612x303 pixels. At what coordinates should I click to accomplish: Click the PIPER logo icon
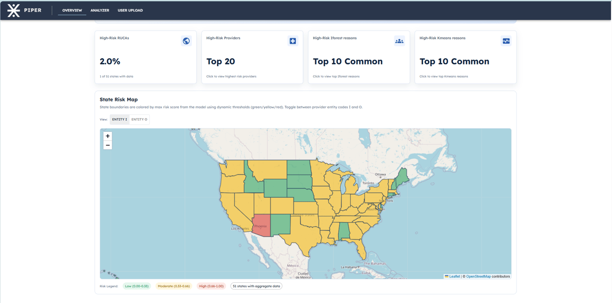pos(13,10)
